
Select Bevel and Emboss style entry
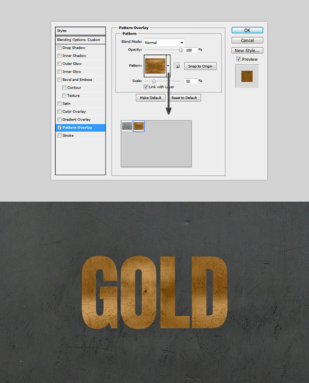pos(78,80)
